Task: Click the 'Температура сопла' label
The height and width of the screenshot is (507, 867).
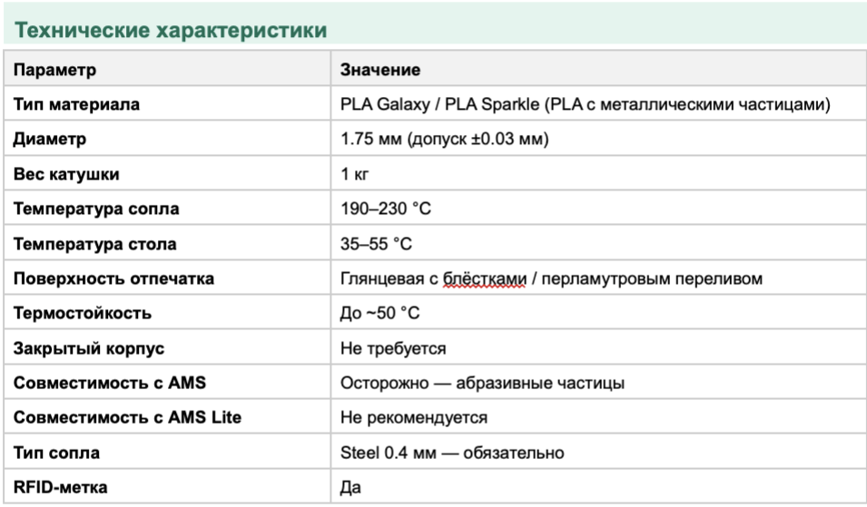Action: (x=96, y=209)
